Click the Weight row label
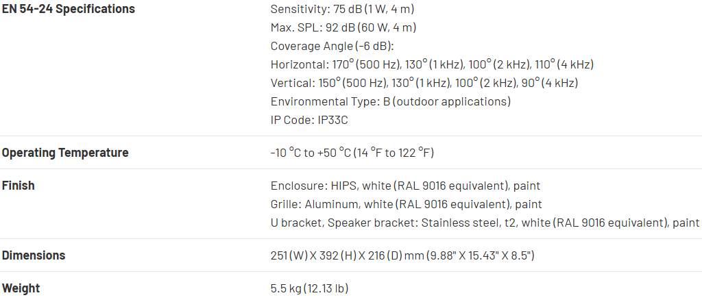 pos(21,288)
